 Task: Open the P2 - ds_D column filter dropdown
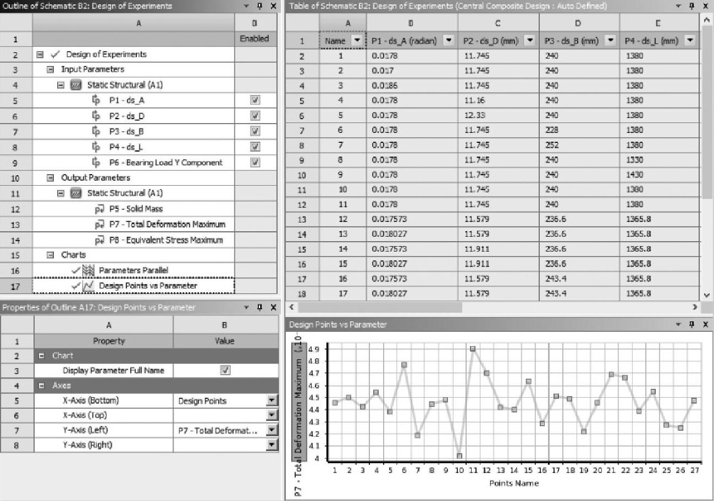(x=530, y=40)
